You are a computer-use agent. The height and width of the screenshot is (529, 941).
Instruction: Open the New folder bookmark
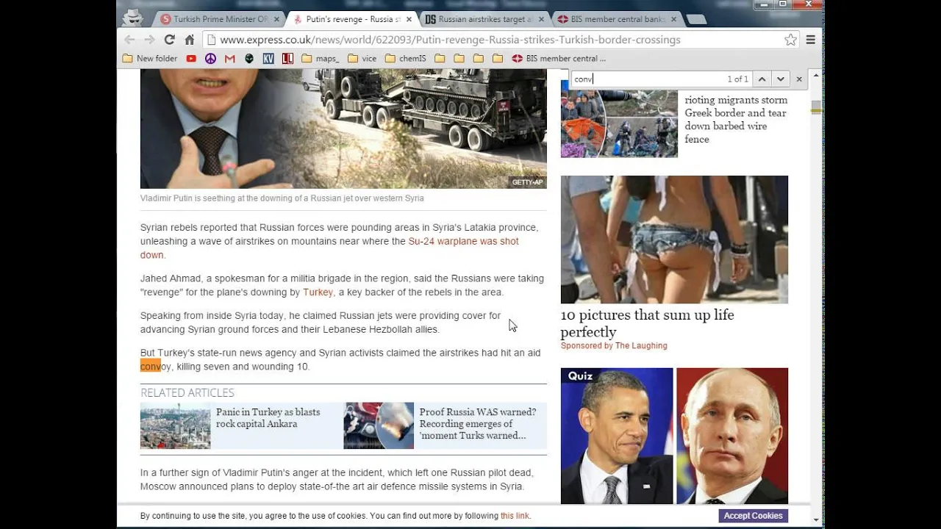tap(150, 58)
